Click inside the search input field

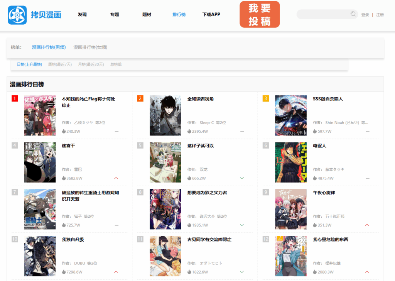pyautogui.click(x=327, y=14)
